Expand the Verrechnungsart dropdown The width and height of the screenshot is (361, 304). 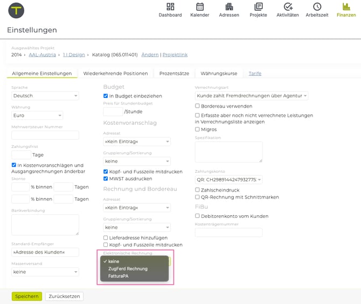coord(252,96)
